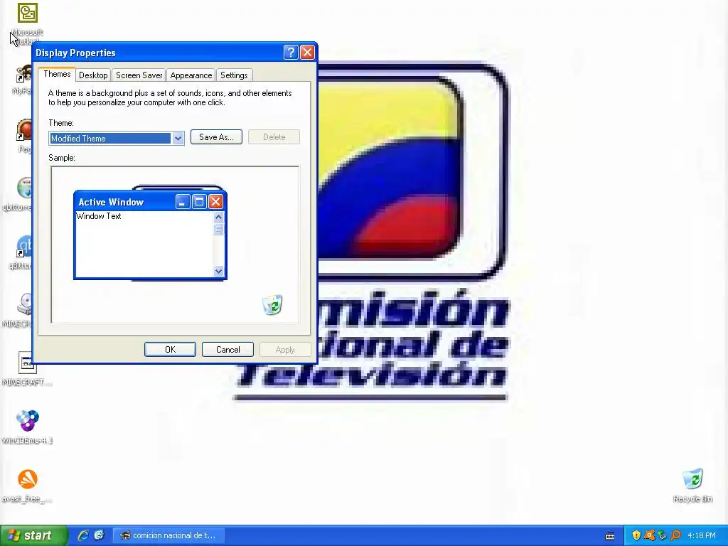Image resolution: width=728 pixels, height=546 pixels.
Task: Click the sample window scrollbar thumb
Action: (218, 229)
